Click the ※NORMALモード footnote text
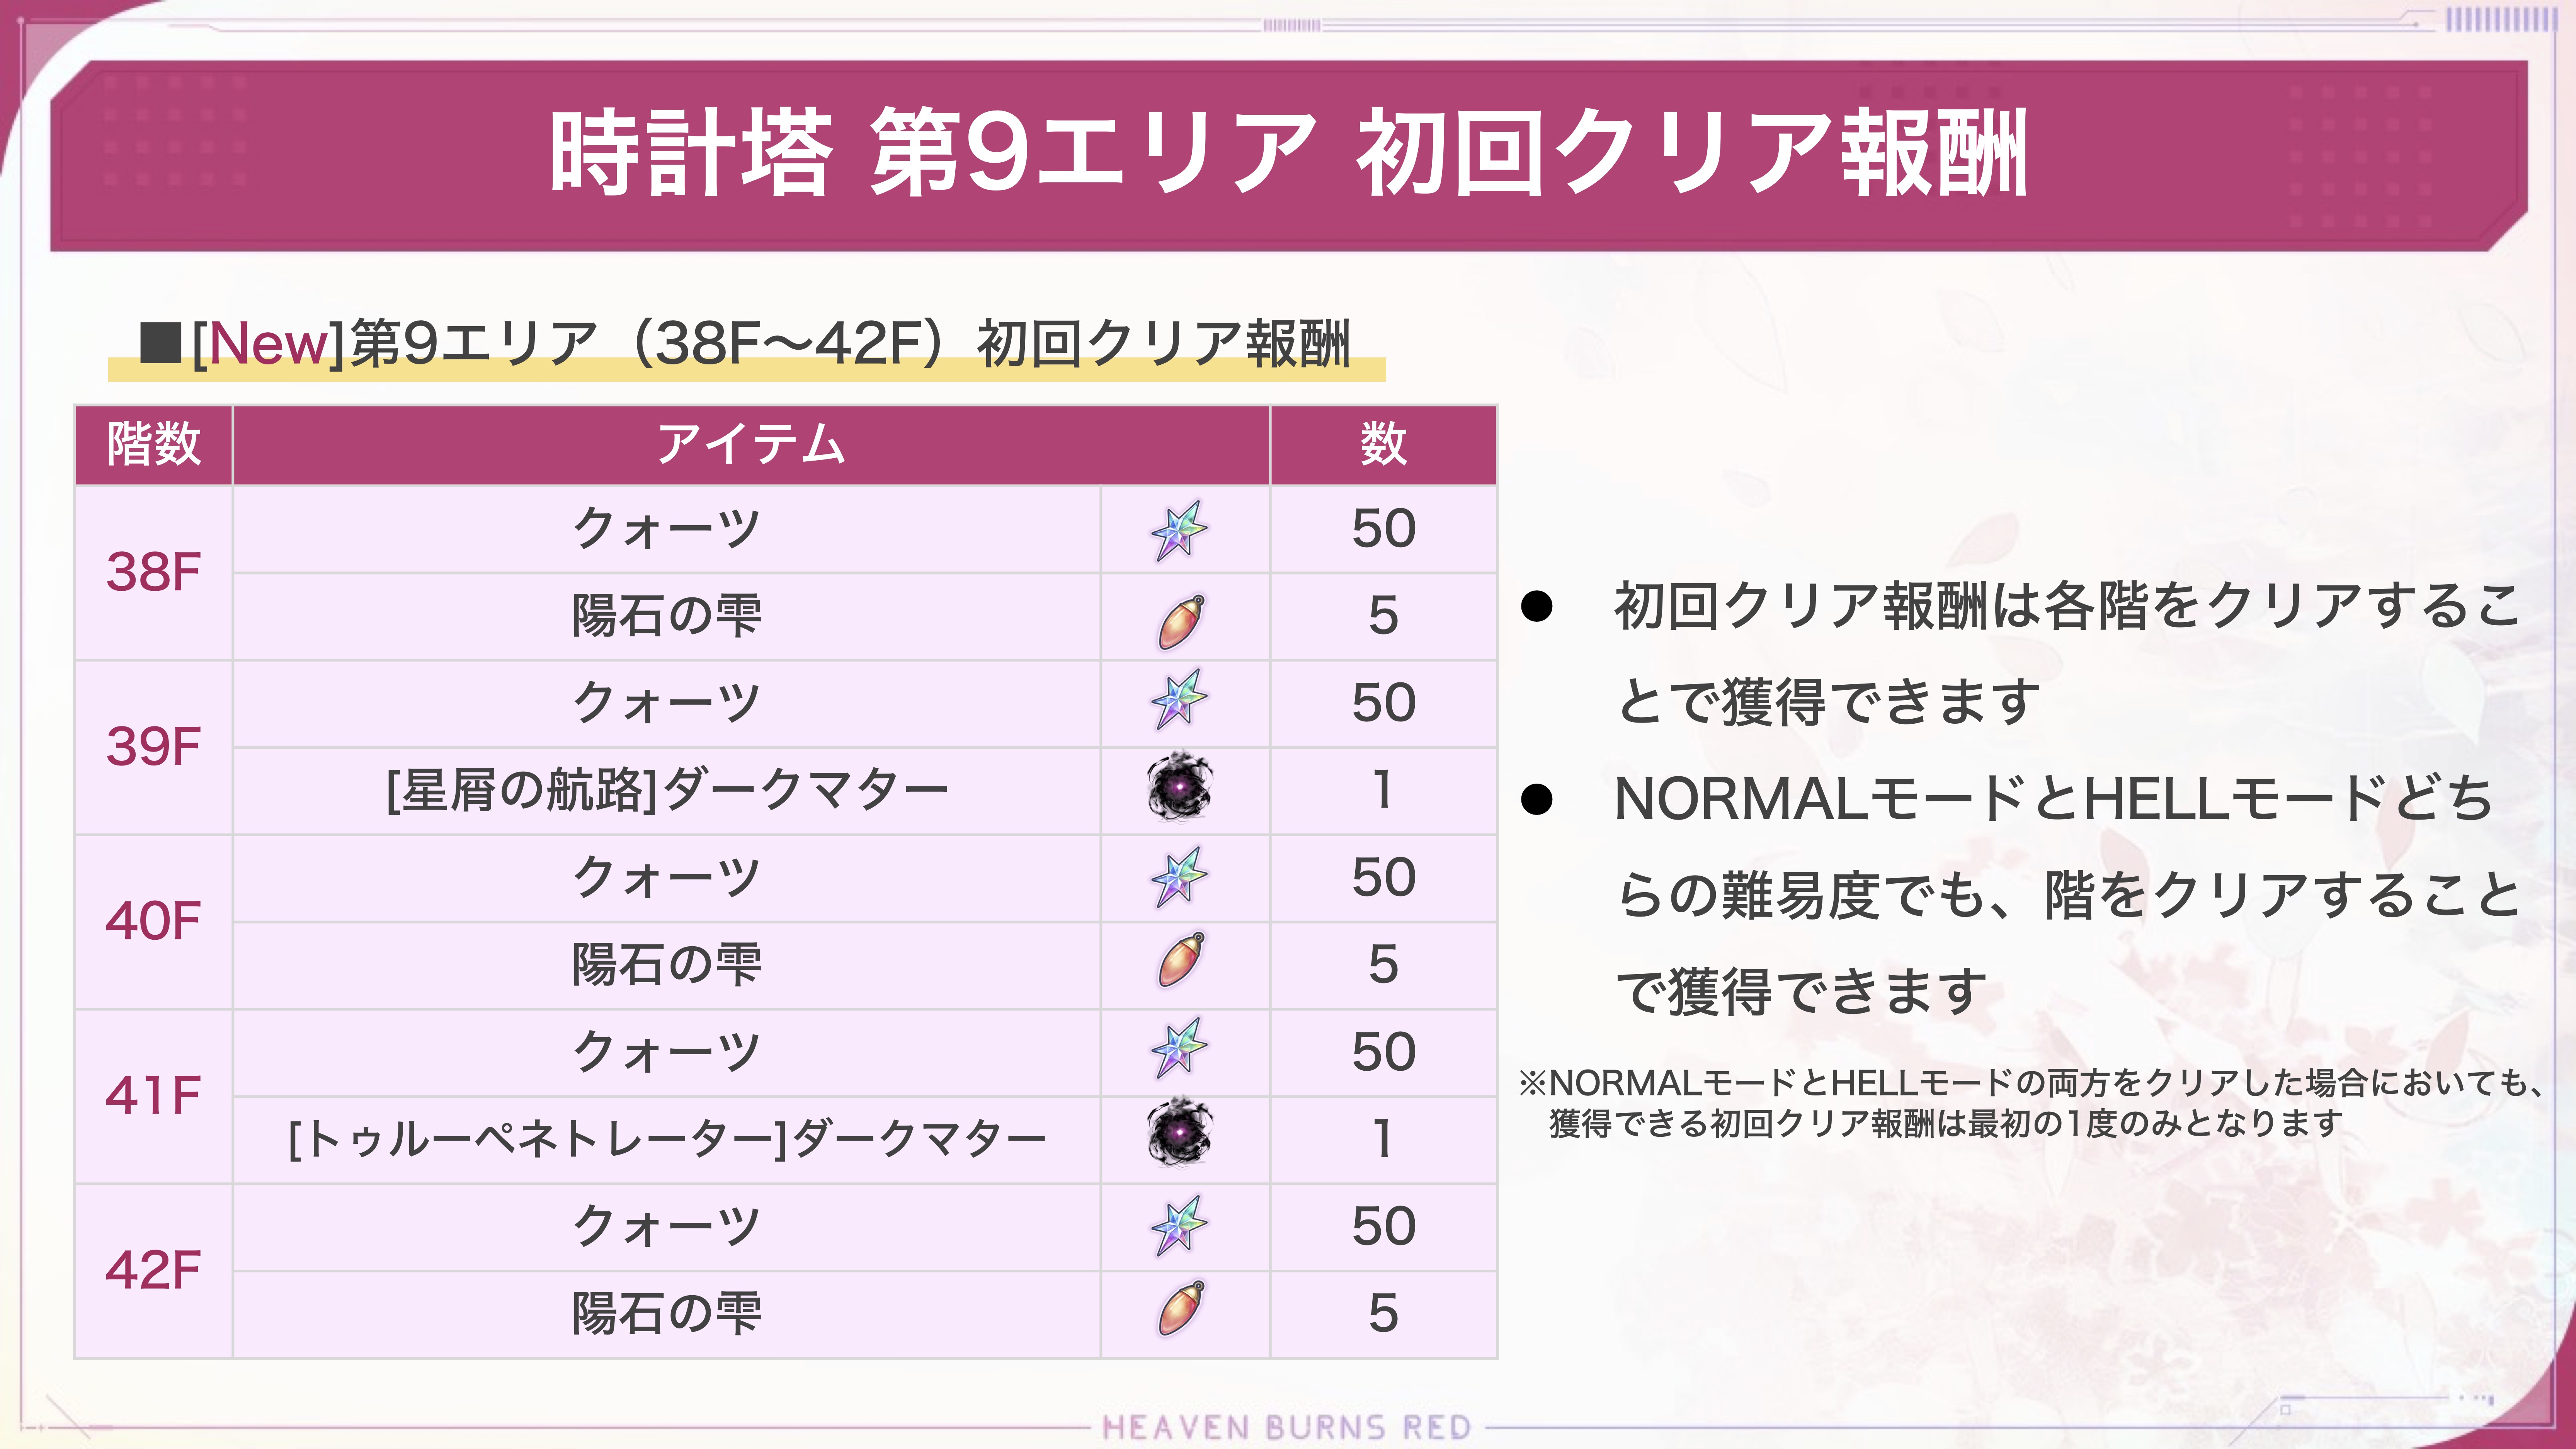 2030,1102
